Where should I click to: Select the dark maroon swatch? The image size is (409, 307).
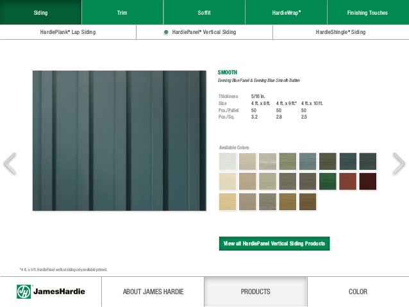pos(368,181)
